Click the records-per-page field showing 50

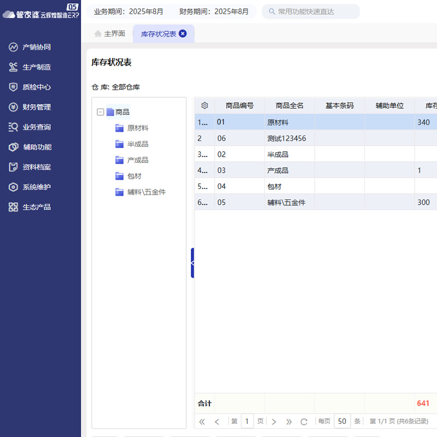click(x=342, y=421)
